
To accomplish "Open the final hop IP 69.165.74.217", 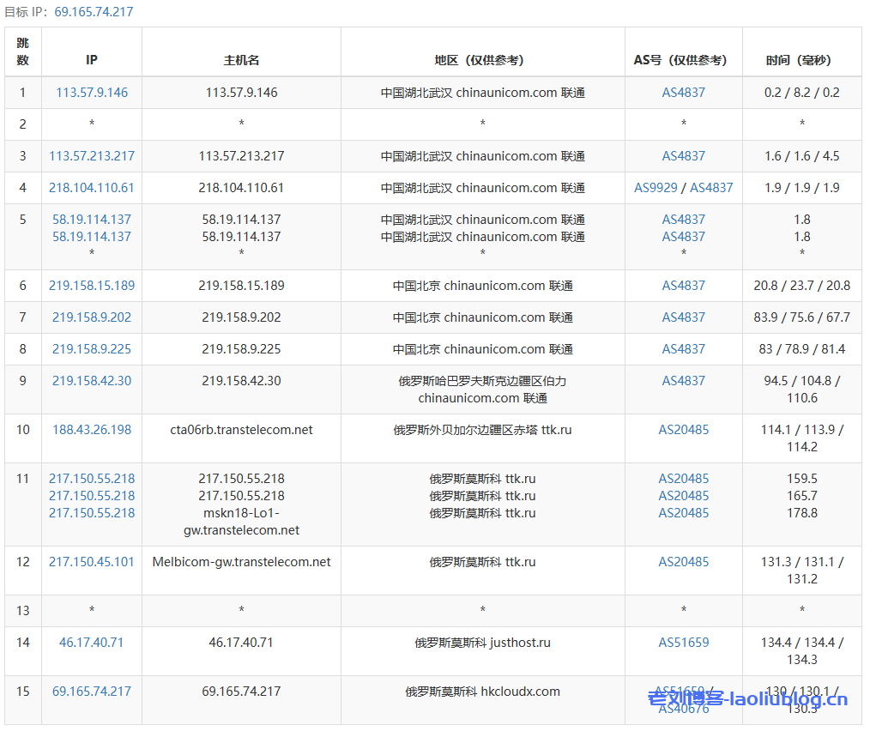I will tap(91, 691).
